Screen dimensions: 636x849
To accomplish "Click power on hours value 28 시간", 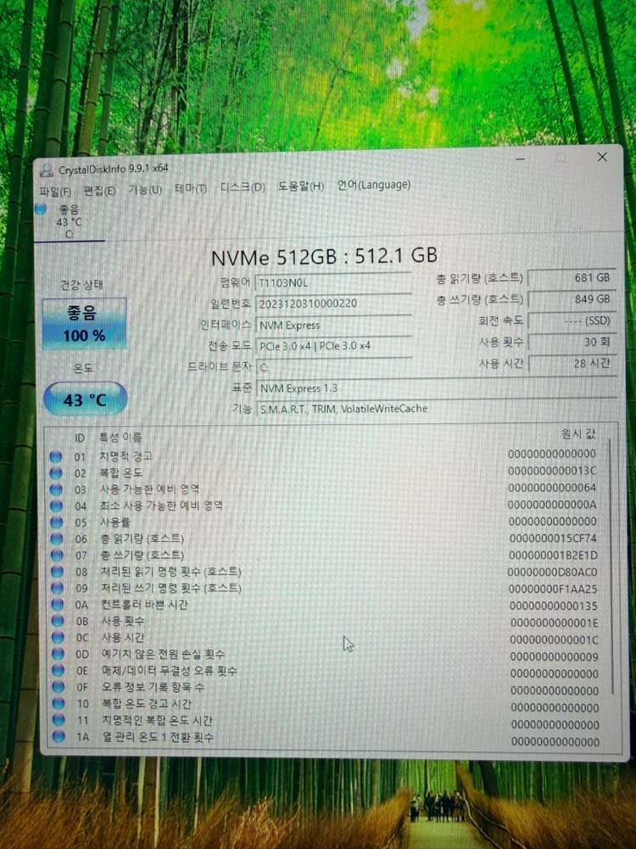I will (x=571, y=363).
